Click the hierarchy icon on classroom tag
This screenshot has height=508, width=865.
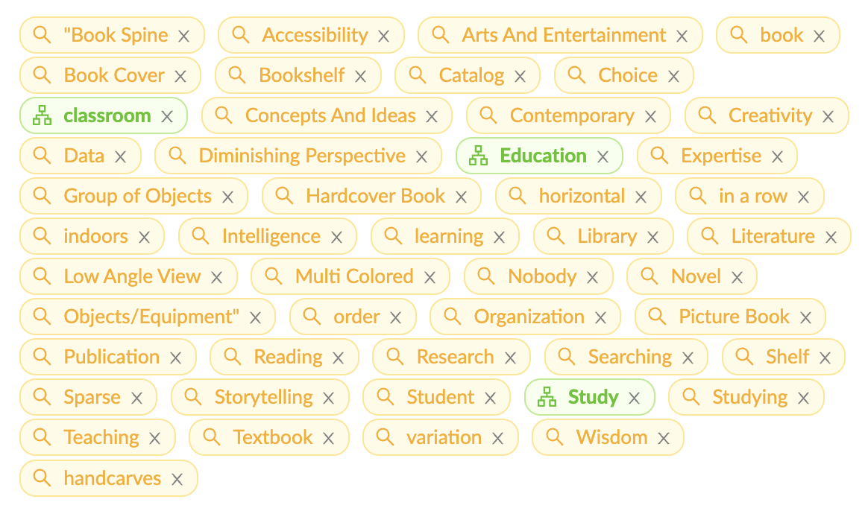43,115
